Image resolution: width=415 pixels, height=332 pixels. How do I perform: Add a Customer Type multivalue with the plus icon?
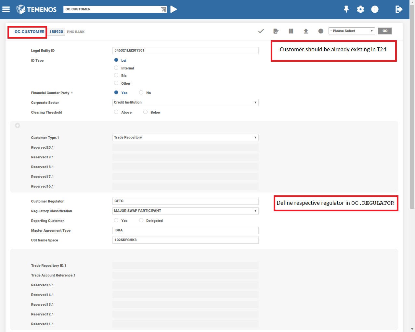(x=18, y=126)
